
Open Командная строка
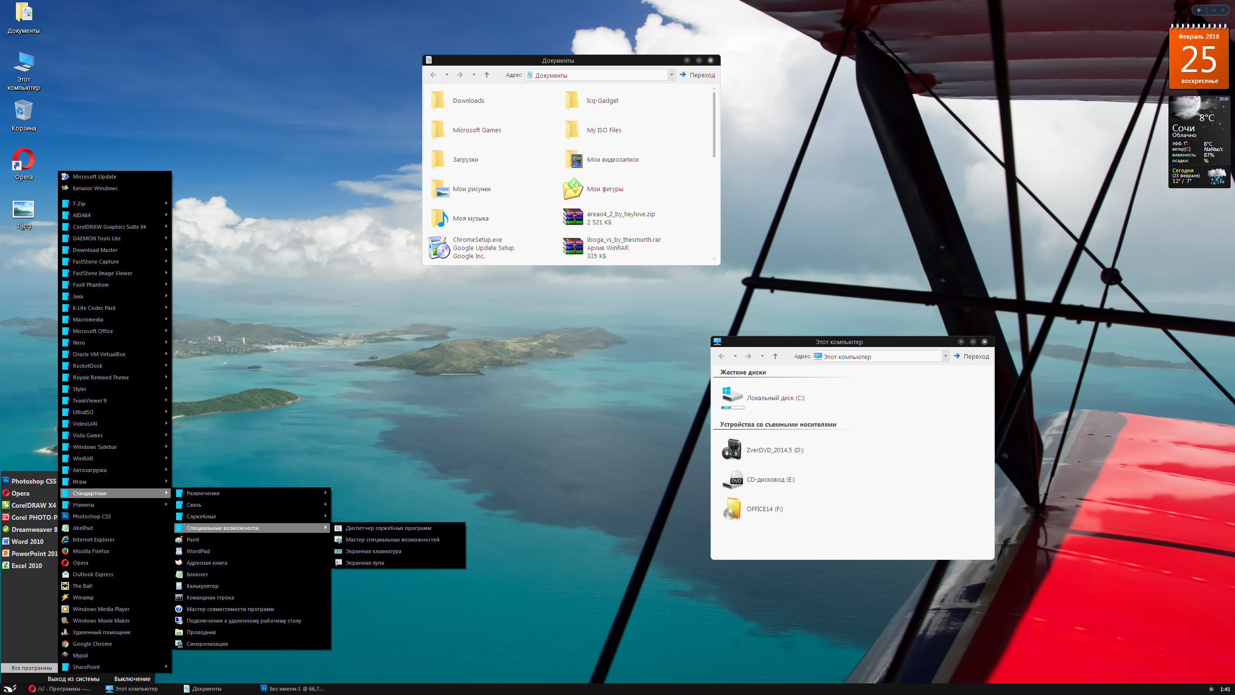point(252,598)
